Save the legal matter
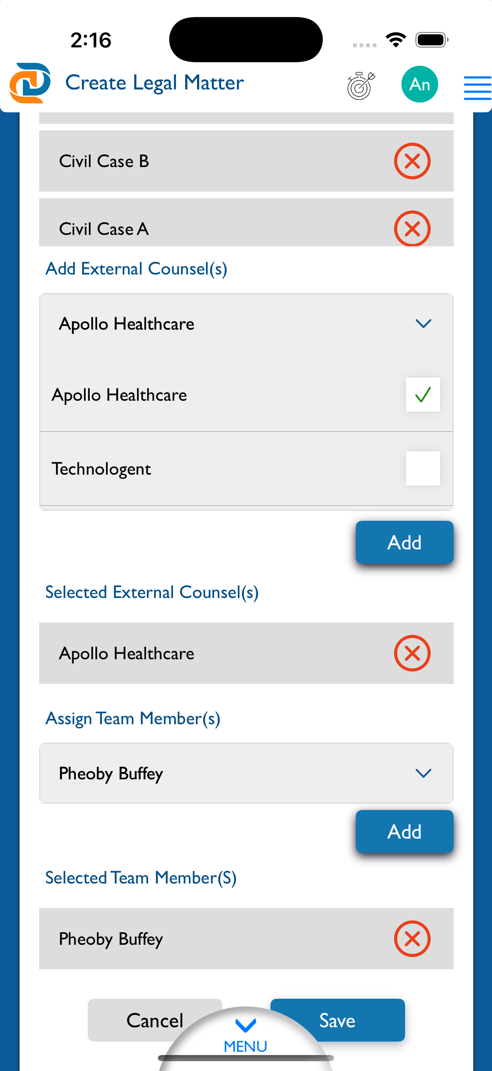Image resolution: width=492 pixels, height=1071 pixels. (x=337, y=1020)
